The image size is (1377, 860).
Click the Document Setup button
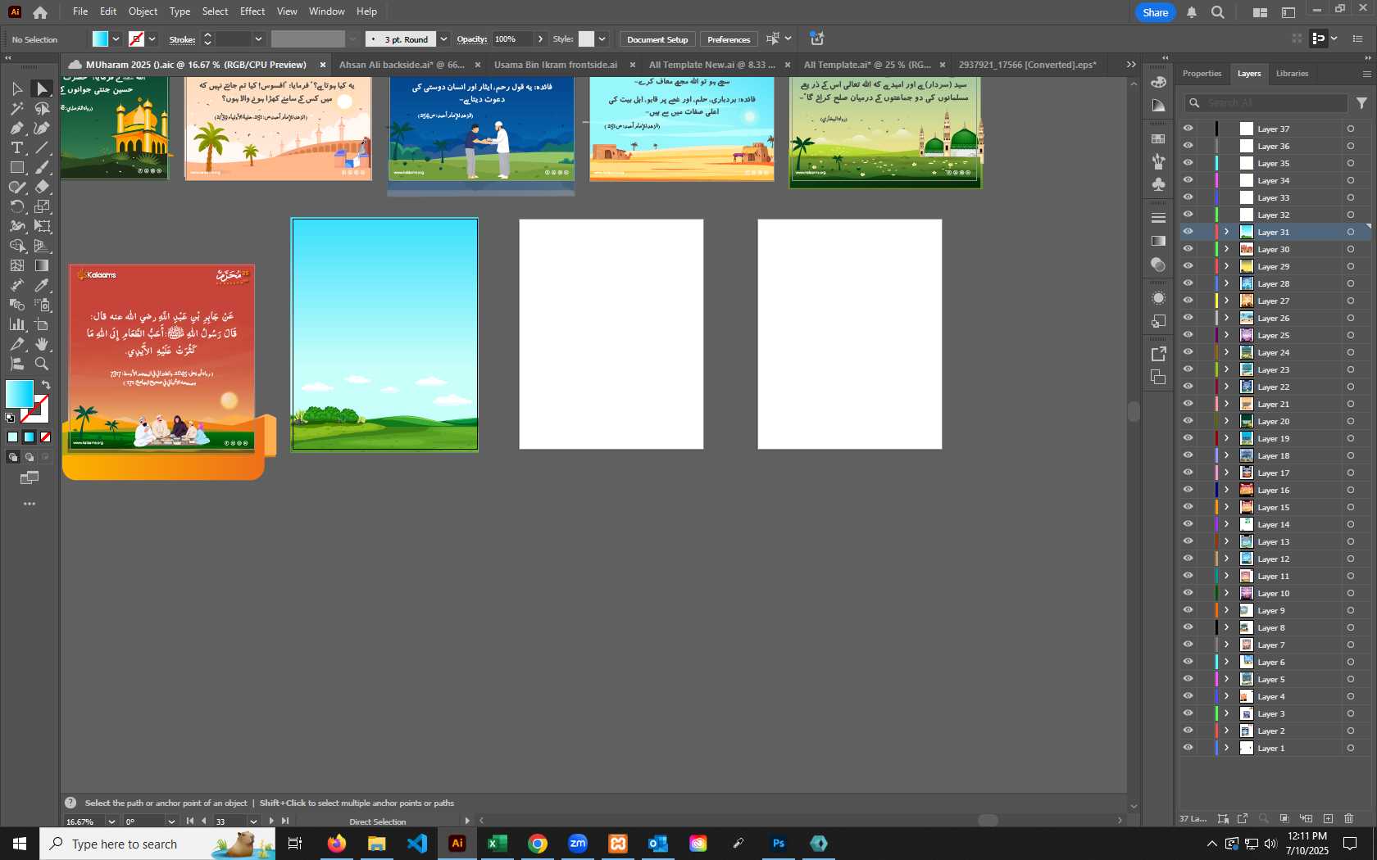coord(657,39)
